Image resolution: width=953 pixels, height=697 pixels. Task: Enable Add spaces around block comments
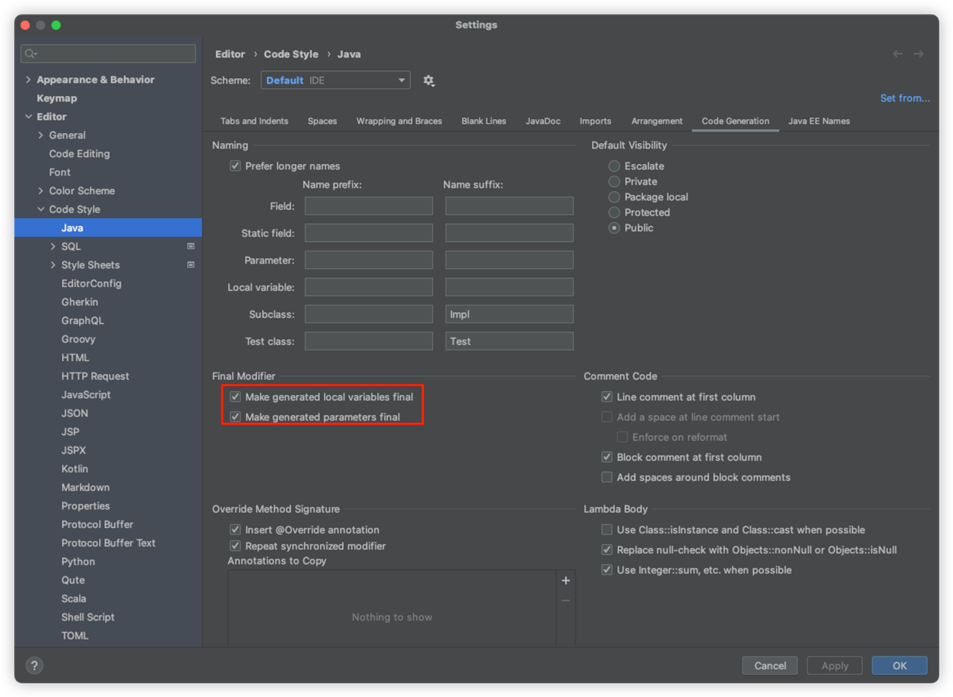point(607,477)
